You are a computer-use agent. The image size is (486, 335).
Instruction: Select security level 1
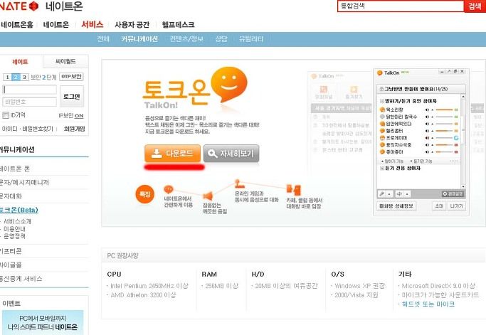tap(7, 77)
